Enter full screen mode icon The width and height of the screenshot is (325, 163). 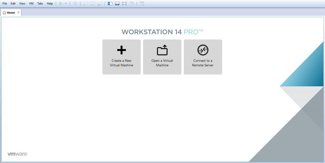point(124,4)
